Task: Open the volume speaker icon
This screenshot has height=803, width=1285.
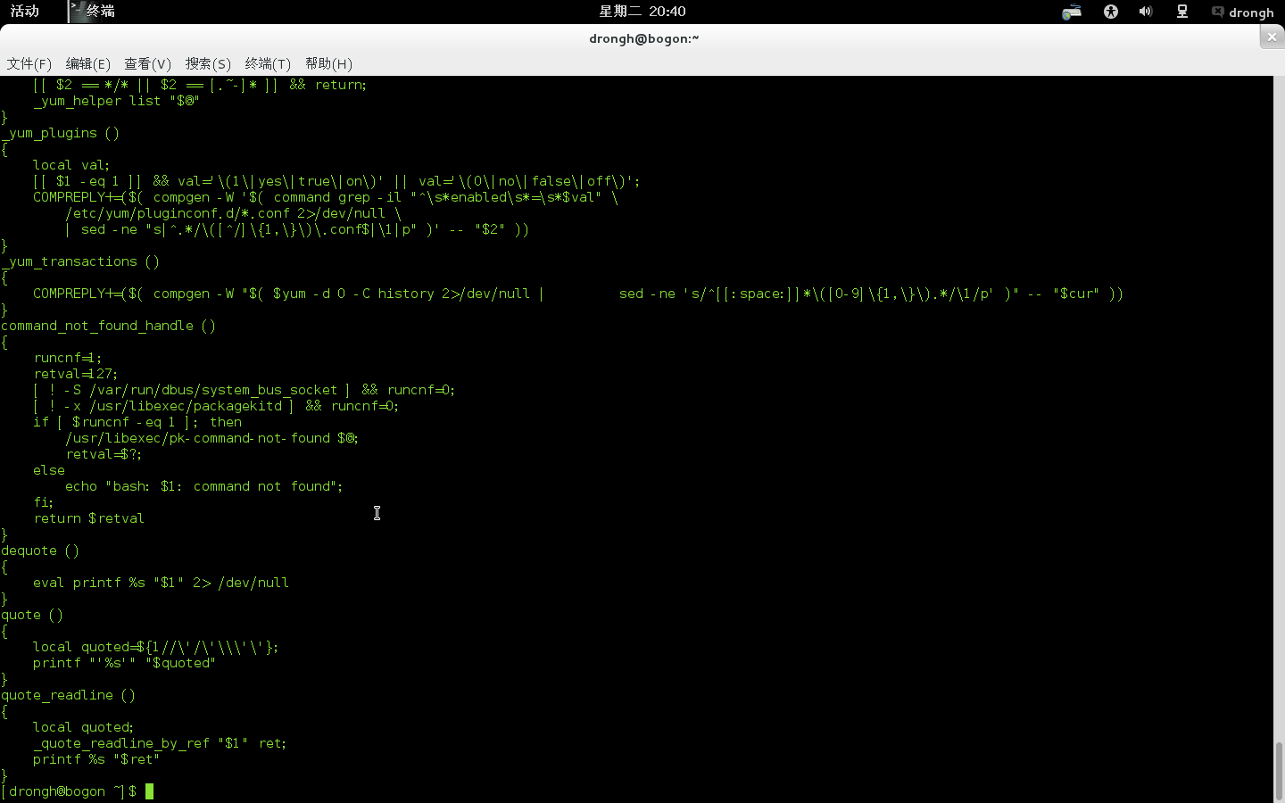Action: click(x=1146, y=12)
